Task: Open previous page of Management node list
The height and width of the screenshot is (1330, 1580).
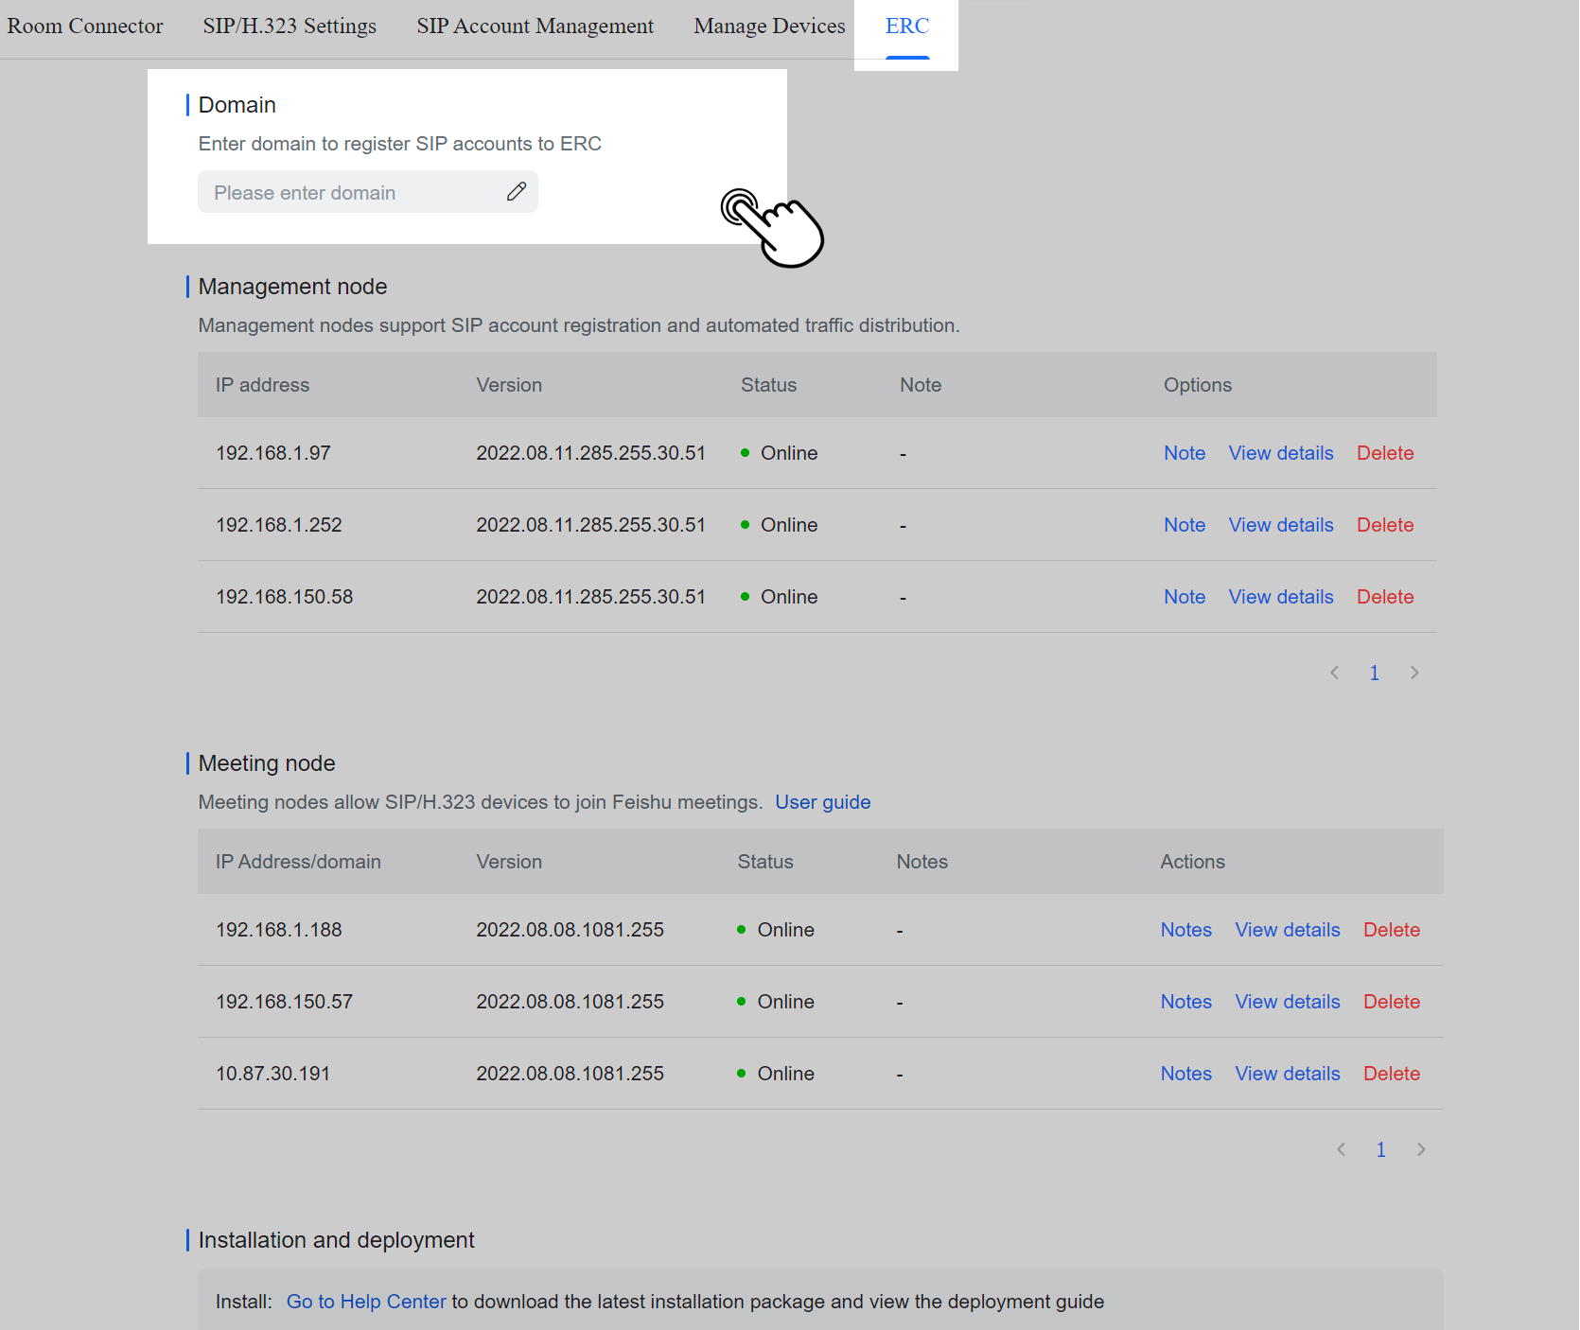Action: (x=1334, y=673)
